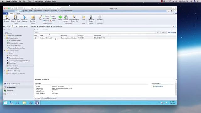This screenshot has width=201, height=113.
Task: Click Delete red X in ribbon
Action: click(x=53, y=21)
